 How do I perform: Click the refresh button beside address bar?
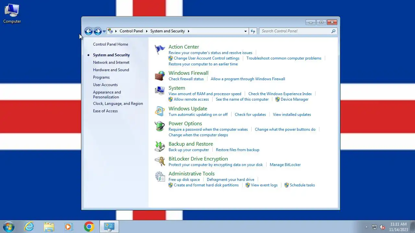(x=253, y=31)
